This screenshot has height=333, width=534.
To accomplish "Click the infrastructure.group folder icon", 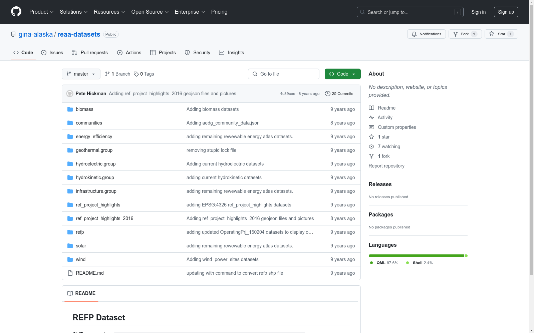I will coord(70,191).
